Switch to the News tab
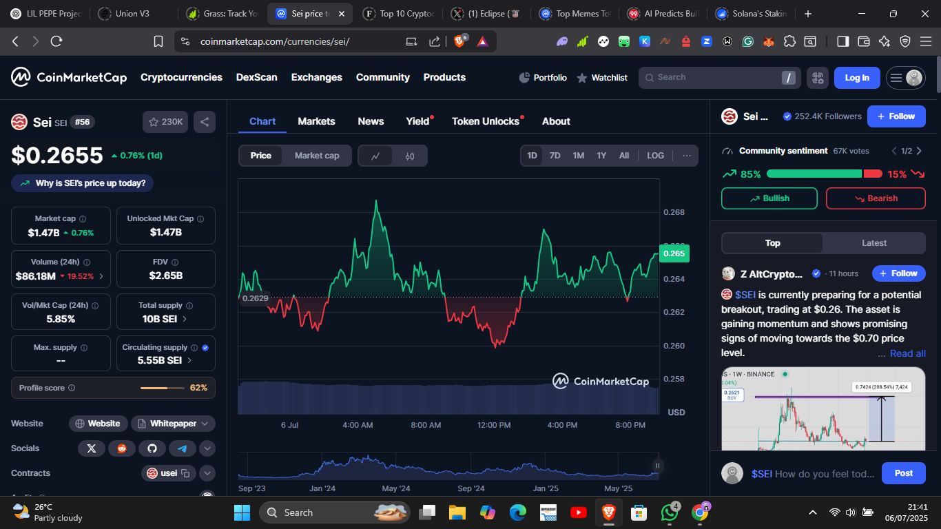This screenshot has width=941, height=529. click(x=371, y=121)
